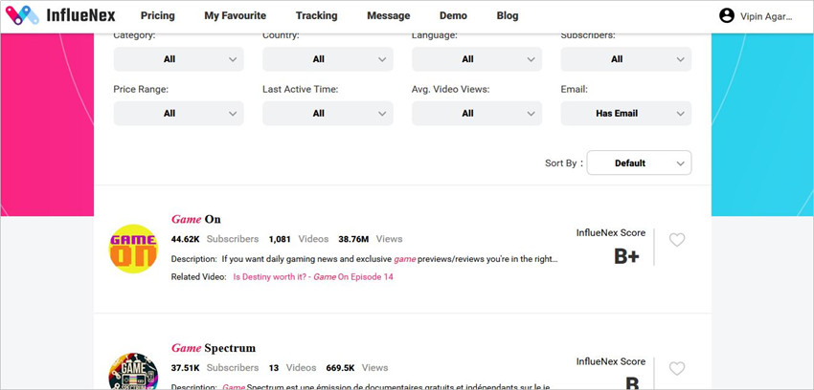Open the Language dropdown
The height and width of the screenshot is (390, 814).
click(x=477, y=59)
